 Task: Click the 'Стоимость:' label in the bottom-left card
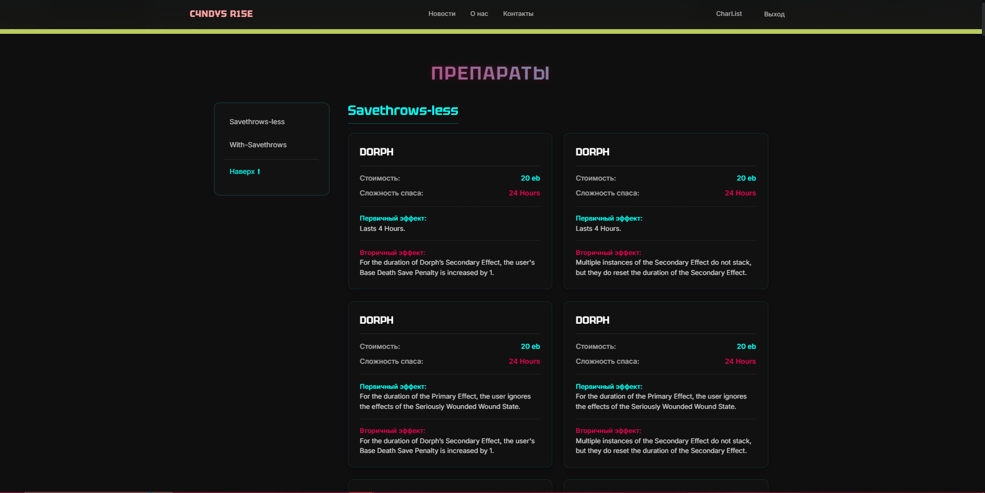coord(380,346)
